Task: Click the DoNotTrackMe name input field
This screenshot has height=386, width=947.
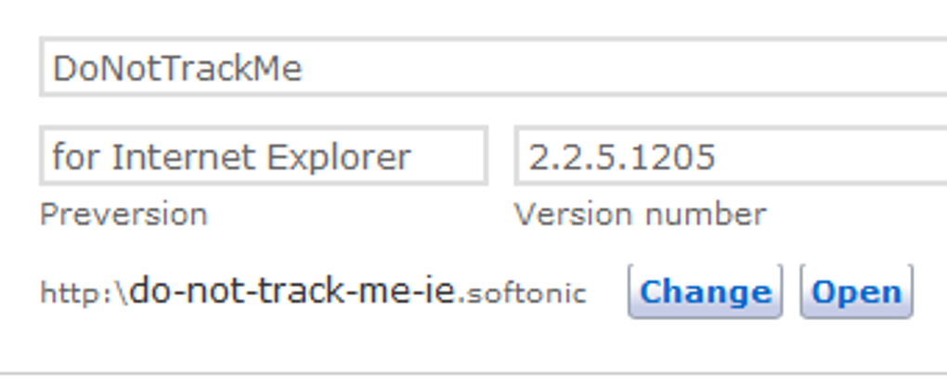Action: coord(492,69)
